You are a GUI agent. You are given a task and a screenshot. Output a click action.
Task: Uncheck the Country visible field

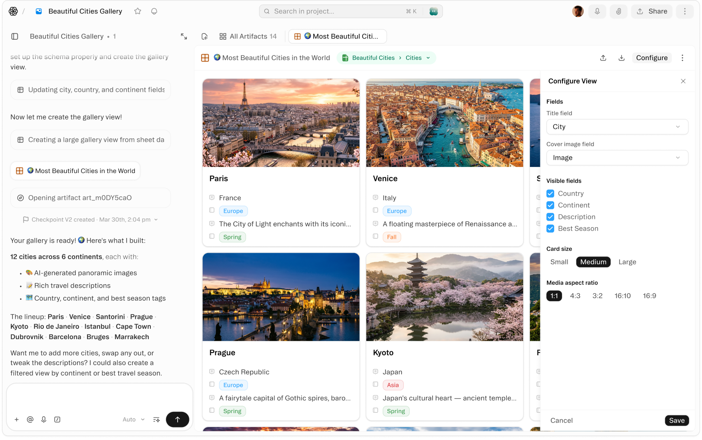coord(550,193)
